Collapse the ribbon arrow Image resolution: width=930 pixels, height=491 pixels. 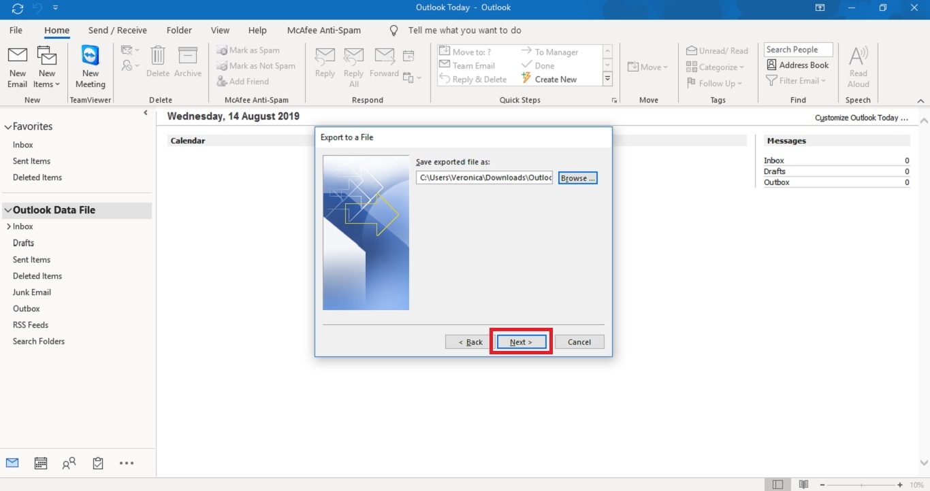(x=920, y=101)
